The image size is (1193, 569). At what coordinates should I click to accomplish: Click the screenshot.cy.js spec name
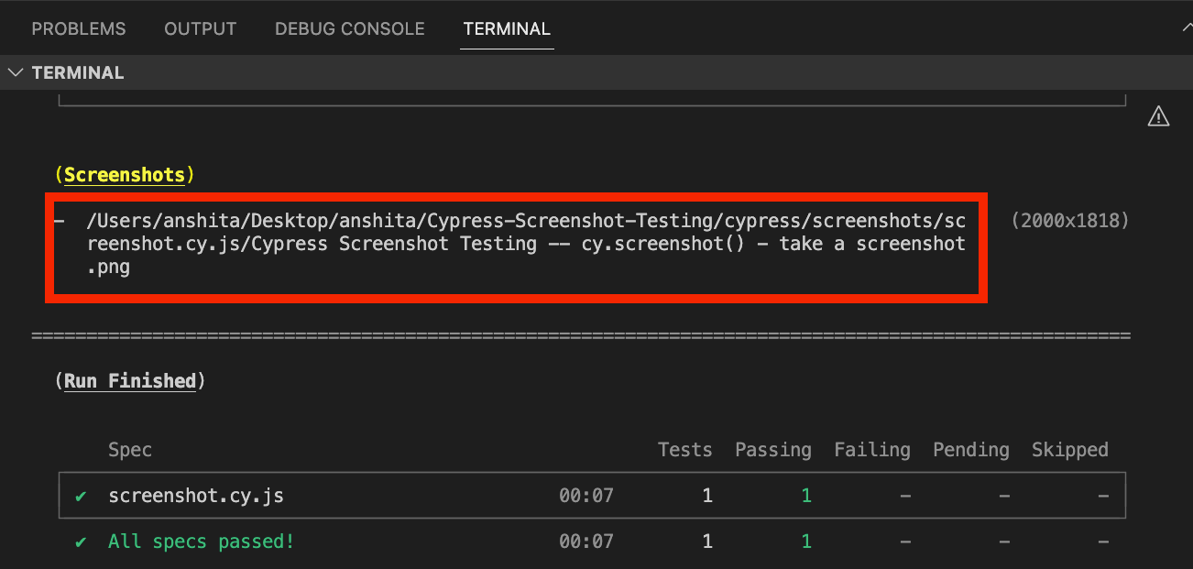pos(196,497)
